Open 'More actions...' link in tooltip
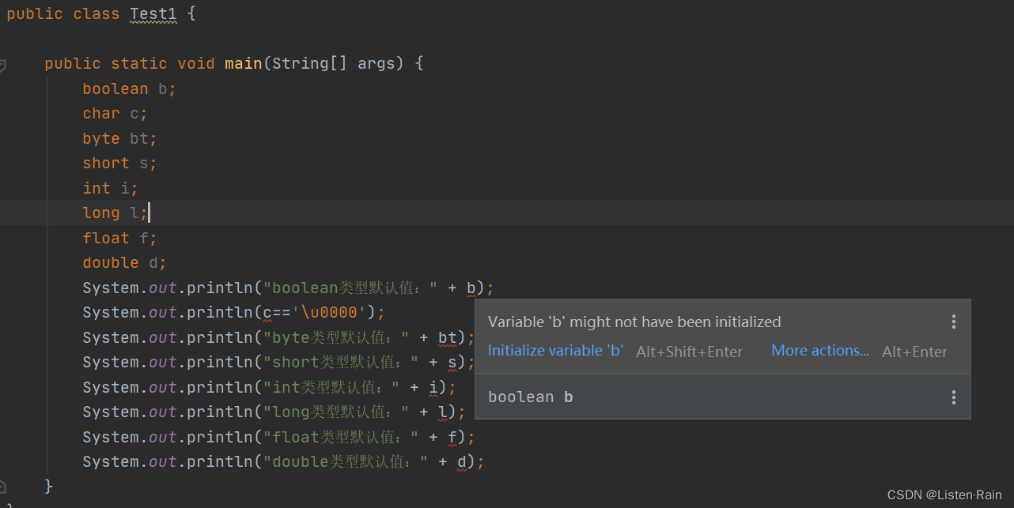Screen dimensions: 1014x508 (820, 351)
